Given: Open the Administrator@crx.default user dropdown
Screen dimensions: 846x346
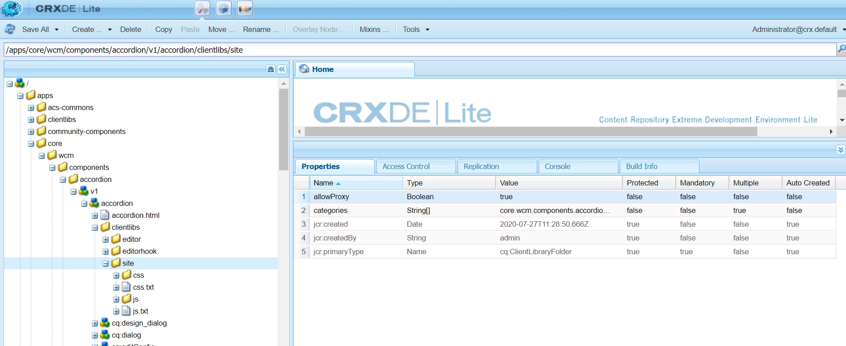Looking at the screenshot, I should 798,29.
